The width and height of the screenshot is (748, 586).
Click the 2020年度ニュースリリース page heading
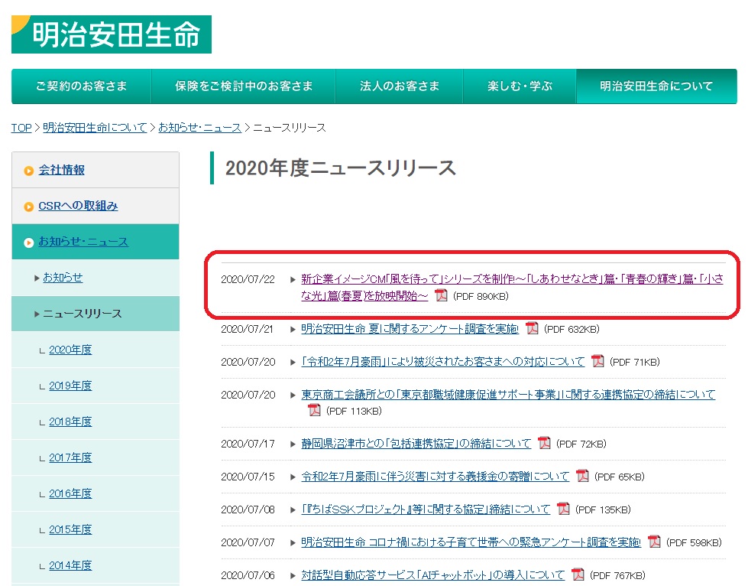coord(341,168)
